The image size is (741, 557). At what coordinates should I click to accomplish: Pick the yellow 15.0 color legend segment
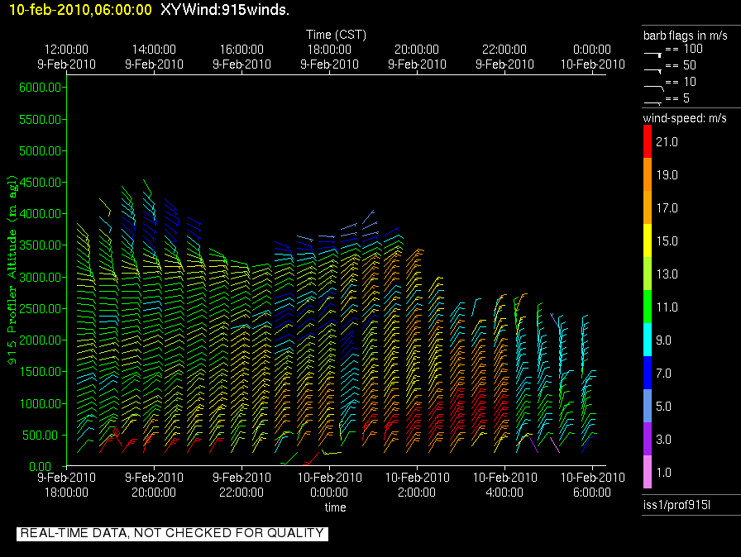pos(648,241)
